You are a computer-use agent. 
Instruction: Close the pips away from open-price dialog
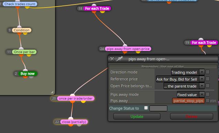coord(112,59)
